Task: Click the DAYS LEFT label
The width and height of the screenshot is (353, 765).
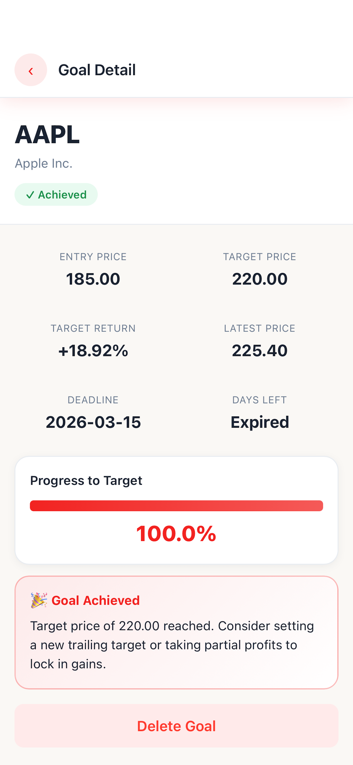Action: (259, 400)
